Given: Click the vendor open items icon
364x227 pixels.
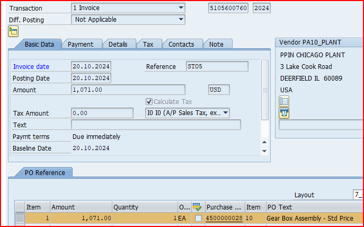Looking at the screenshot, I should (x=284, y=112).
